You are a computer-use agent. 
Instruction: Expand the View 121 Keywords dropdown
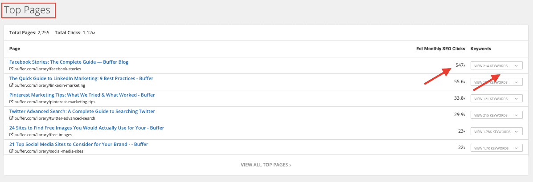496,99
